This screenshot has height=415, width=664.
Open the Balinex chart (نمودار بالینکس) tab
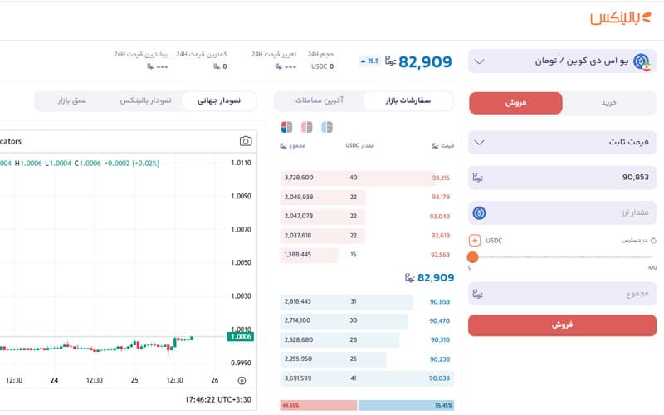146,101
